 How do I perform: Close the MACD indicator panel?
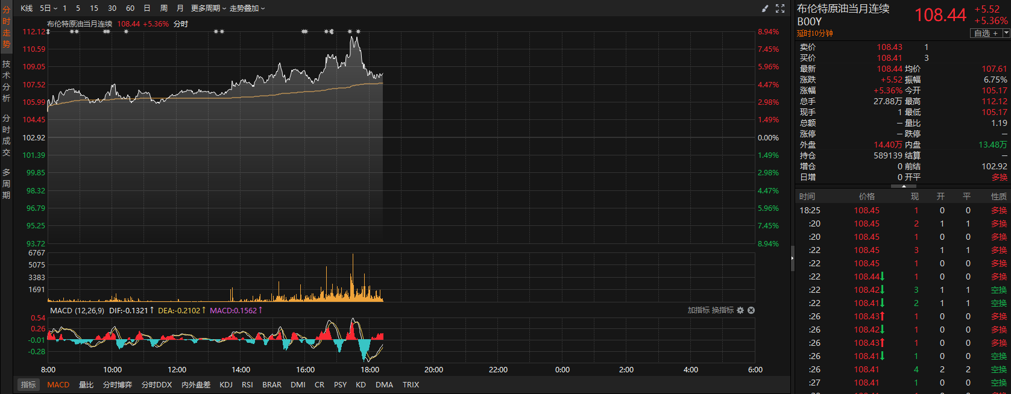pyautogui.click(x=751, y=310)
